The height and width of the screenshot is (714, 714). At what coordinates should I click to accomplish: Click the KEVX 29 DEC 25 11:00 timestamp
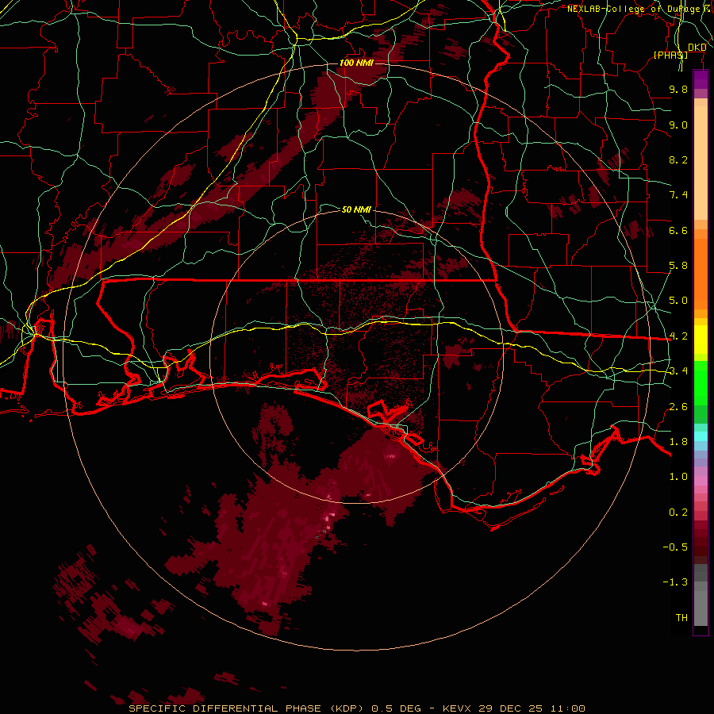[x=514, y=708]
